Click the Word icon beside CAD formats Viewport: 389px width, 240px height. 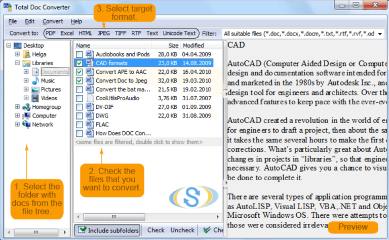[x=90, y=63]
